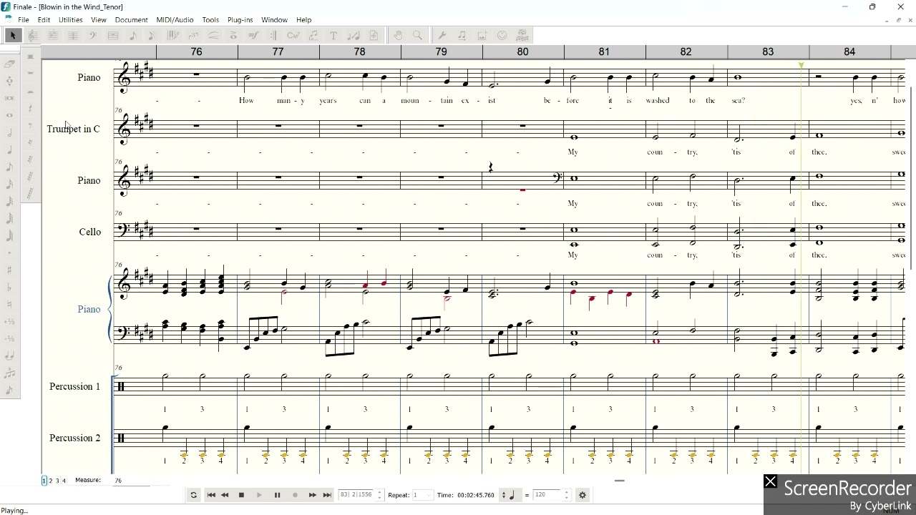Select the Cello staff name
Screen dimensions: 916x515
pos(90,232)
